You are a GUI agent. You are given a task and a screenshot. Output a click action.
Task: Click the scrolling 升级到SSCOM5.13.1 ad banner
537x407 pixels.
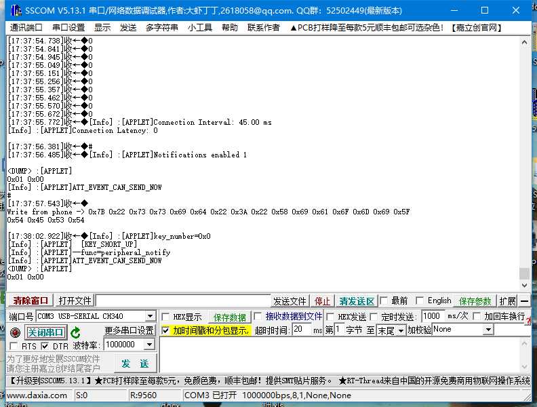pyautogui.click(x=268, y=381)
